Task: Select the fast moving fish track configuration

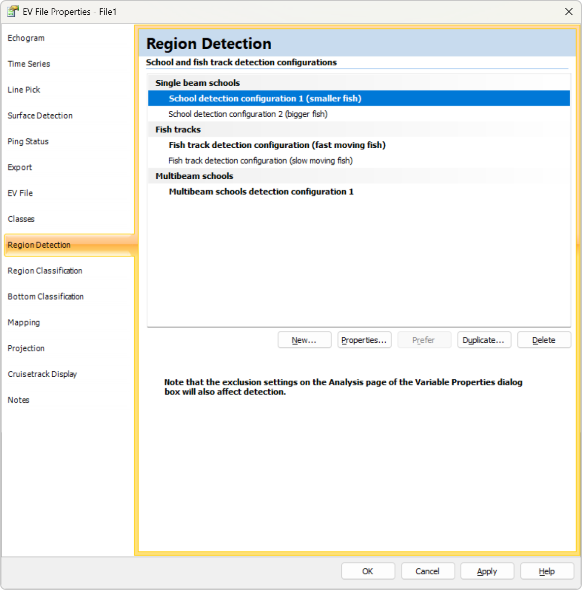Action: [359, 145]
